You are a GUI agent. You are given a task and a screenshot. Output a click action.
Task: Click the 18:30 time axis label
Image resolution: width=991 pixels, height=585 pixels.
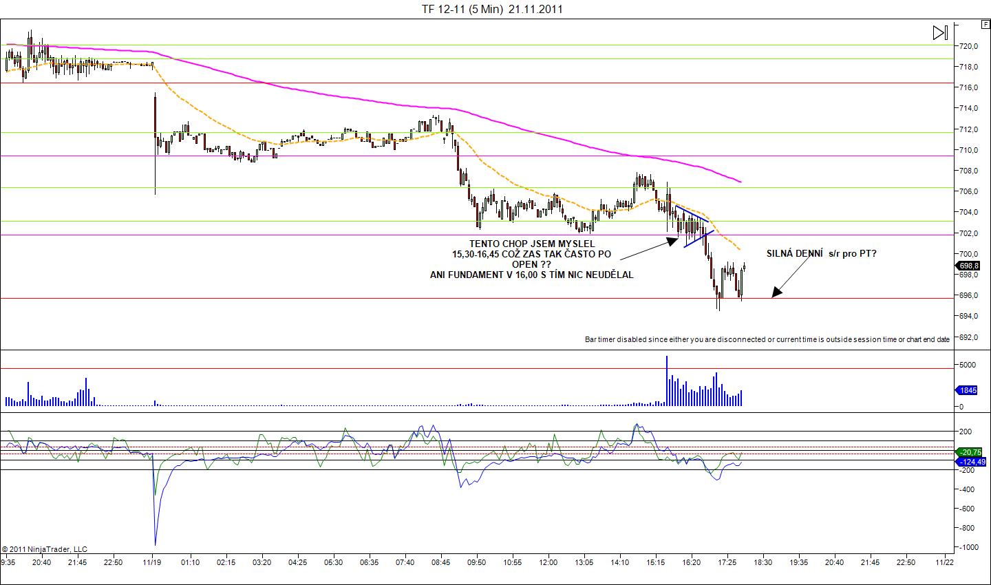(763, 562)
